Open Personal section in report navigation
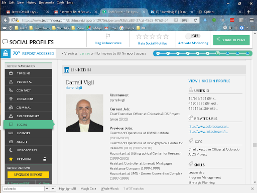 pyautogui.click(x=28, y=82)
